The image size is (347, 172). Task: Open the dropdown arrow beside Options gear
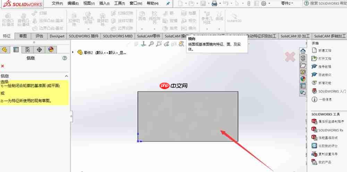pyautogui.click(x=269, y=3)
